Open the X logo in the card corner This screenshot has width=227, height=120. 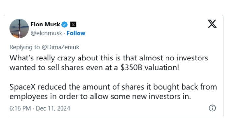point(212,24)
